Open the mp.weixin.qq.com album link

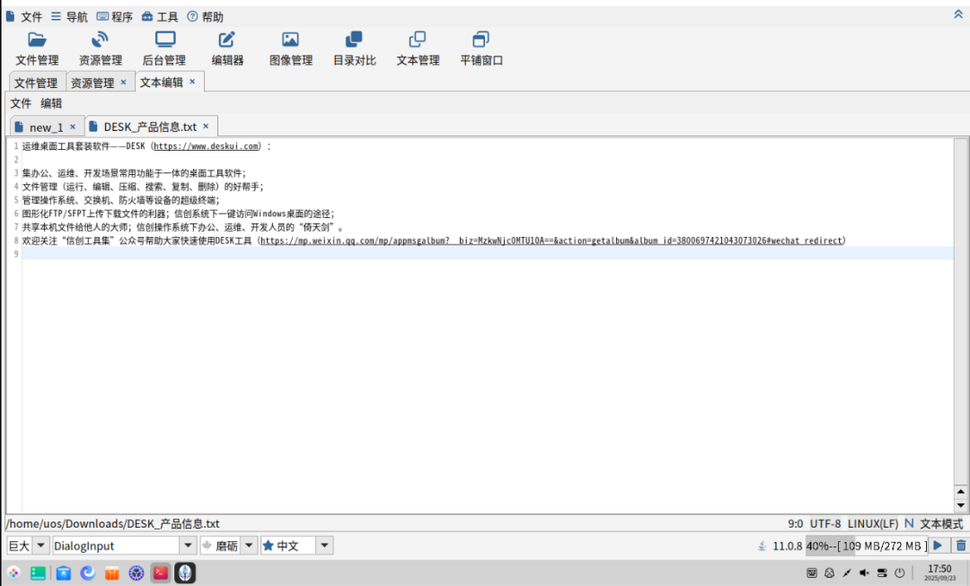coord(551,241)
